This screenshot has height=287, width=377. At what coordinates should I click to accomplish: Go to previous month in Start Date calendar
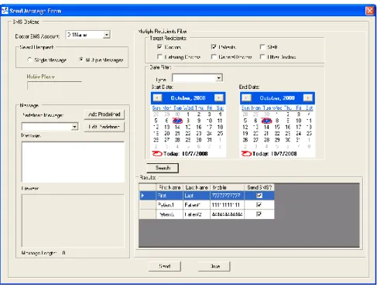click(x=157, y=98)
